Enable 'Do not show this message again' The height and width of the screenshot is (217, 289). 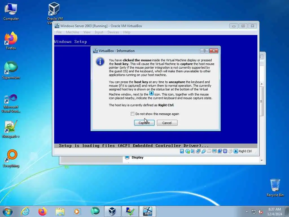(132, 114)
